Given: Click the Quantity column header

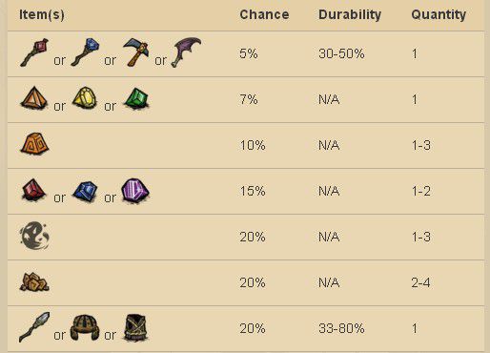Looking at the screenshot, I should [x=439, y=14].
